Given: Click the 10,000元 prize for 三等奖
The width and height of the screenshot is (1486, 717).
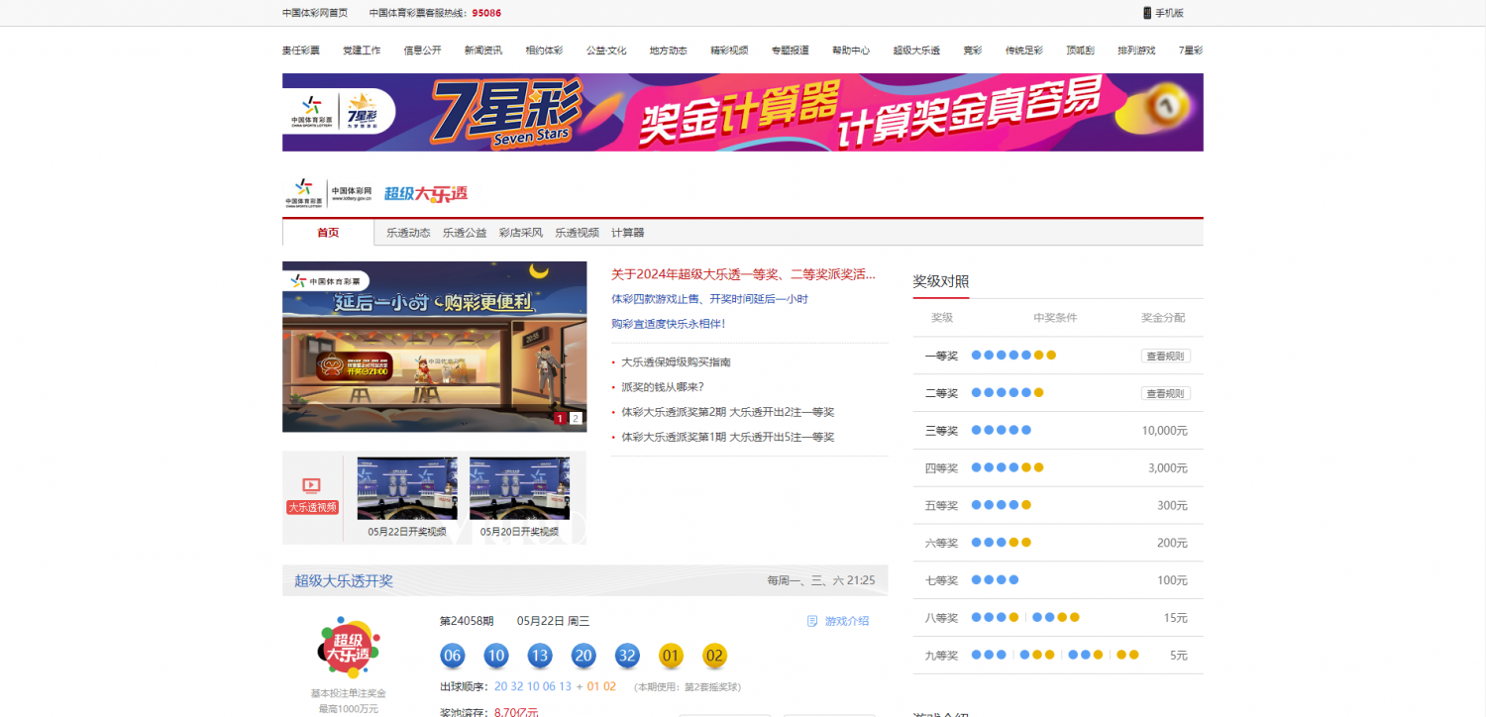Looking at the screenshot, I should (x=1164, y=431).
